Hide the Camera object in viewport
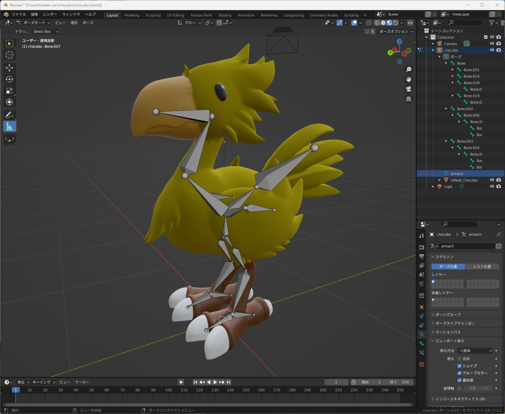 tap(492, 44)
